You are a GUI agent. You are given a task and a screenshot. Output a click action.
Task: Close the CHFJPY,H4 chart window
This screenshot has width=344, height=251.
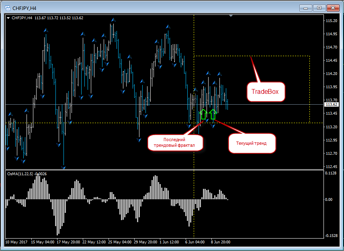click(333, 8)
